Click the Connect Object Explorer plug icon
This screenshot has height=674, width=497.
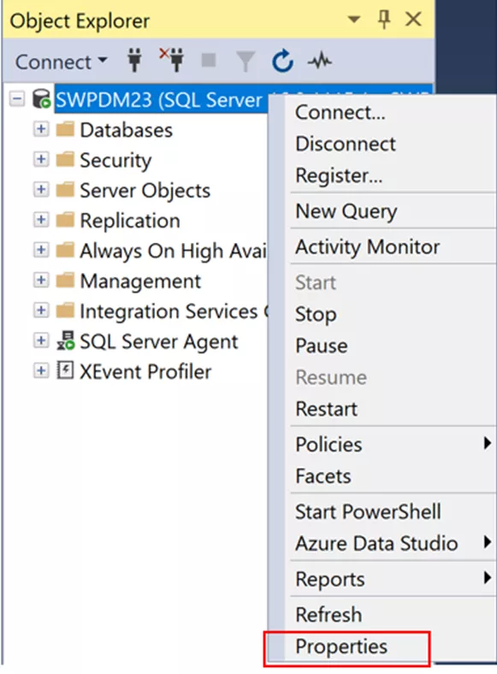coord(134,61)
